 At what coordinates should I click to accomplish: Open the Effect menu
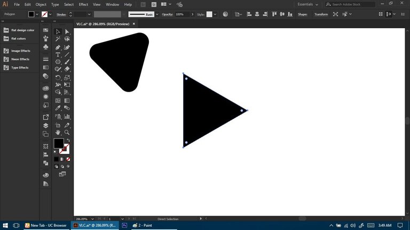pos(83,4)
